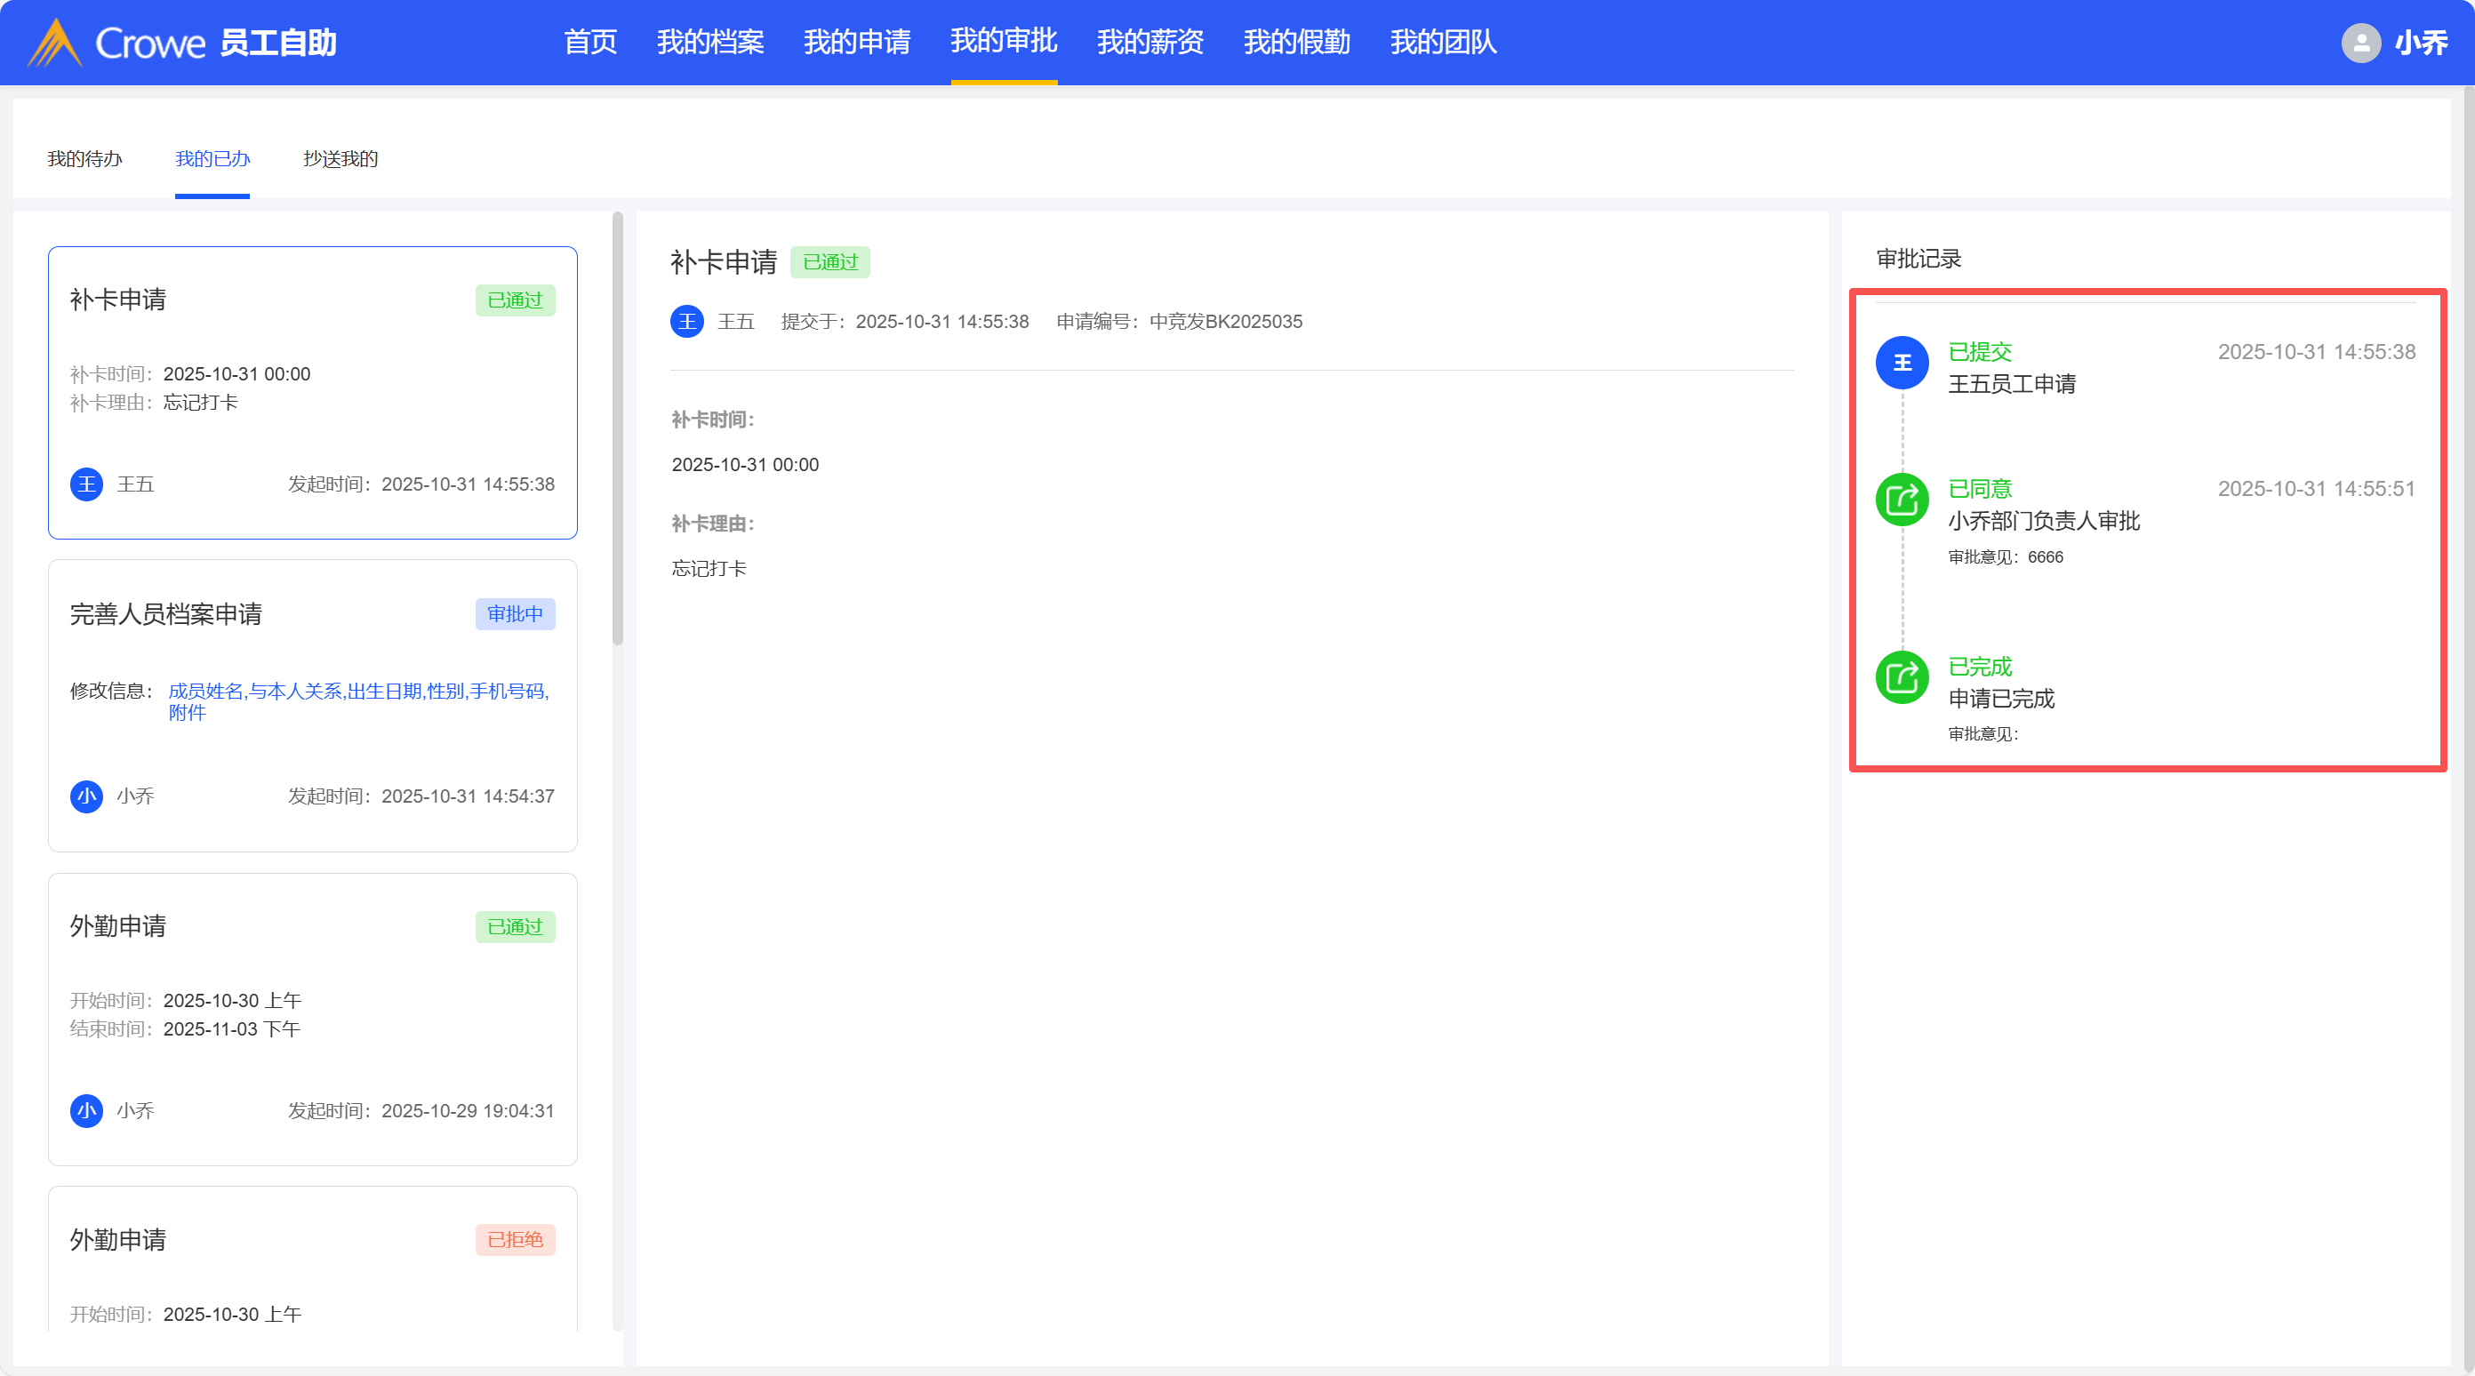
Task: Click the 已提交 step avatar icon
Action: point(1902,364)
